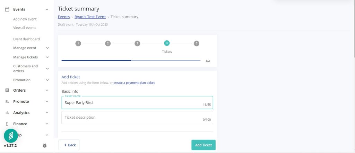Click the Orders list icon
Screen dimensions: 355x153
(7, 90)
